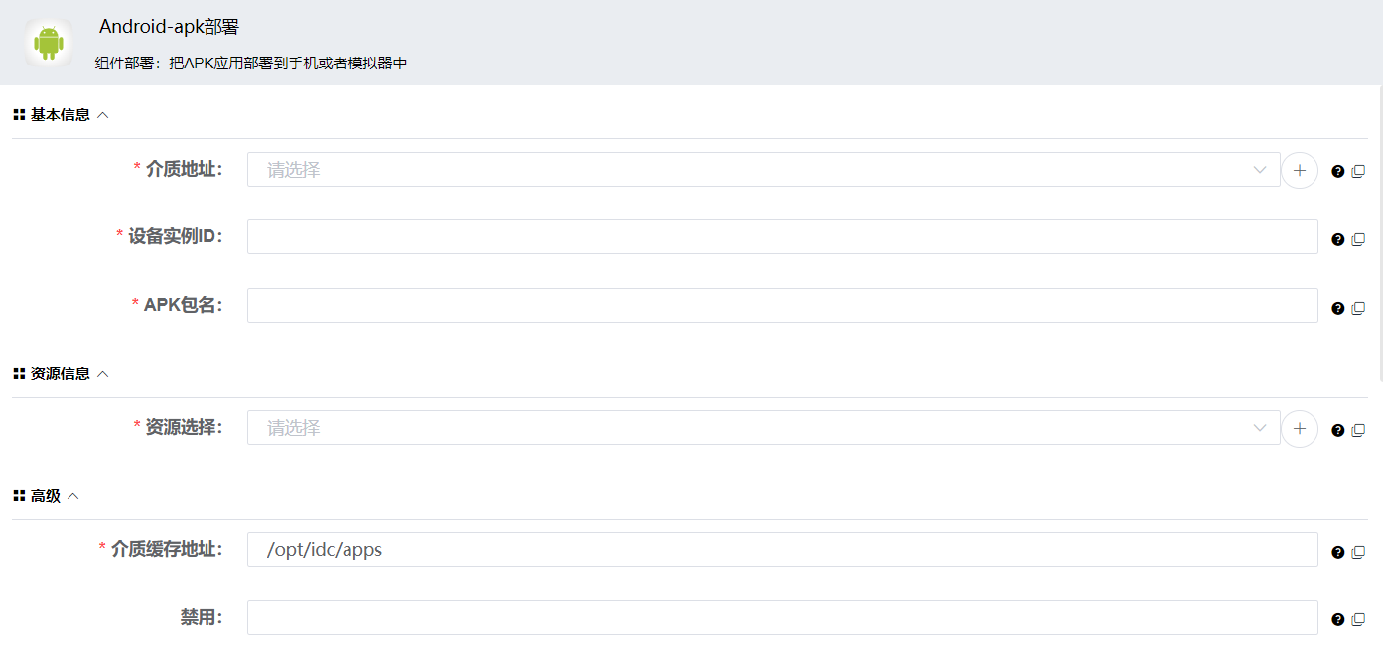The height and width of the screenshot is (652, 1383).
Task: Focus the APK包名 input field
Action: click(781, 306)
